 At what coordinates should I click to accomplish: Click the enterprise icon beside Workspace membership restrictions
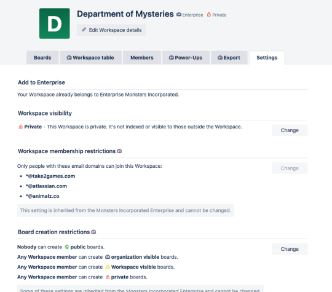coord(119,151)
